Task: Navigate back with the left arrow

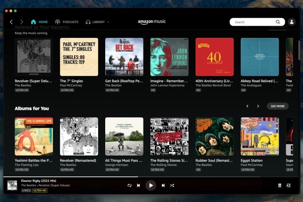Action: tap(11, 22)
